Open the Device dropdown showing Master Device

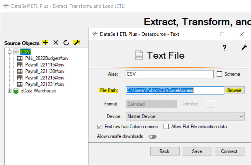(x=185, y=116)
